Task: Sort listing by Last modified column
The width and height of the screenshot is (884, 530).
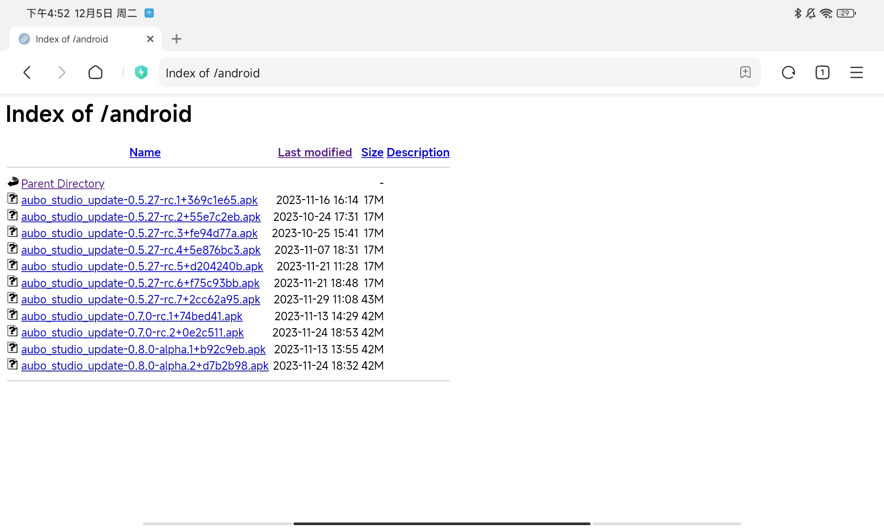Action: (x=315, y=152)
